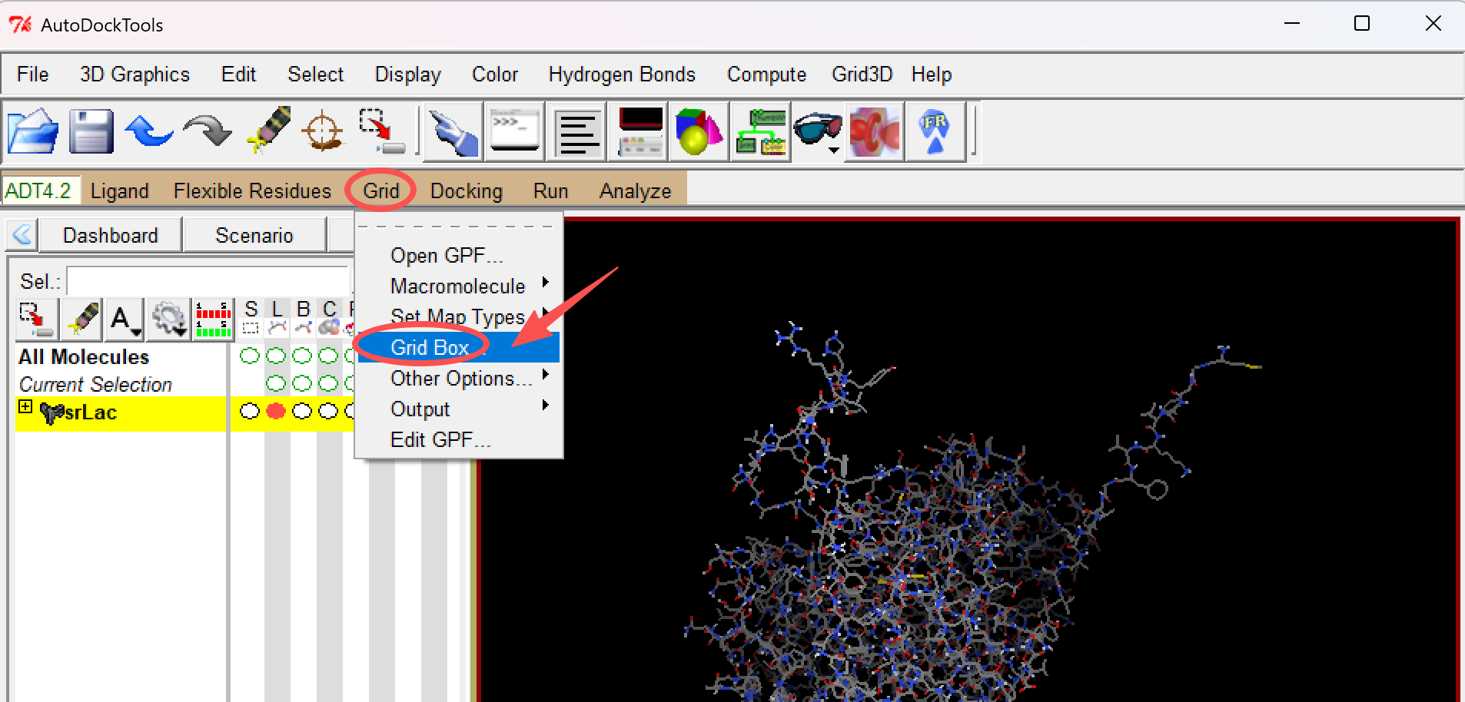Toggle the S select circle for srLac

[x=250, y=411]
